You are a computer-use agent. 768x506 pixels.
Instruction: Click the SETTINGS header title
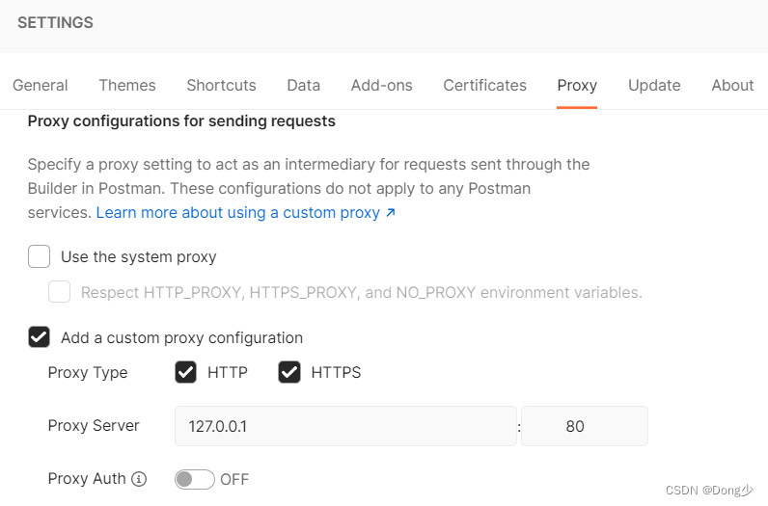click(55, 23)
